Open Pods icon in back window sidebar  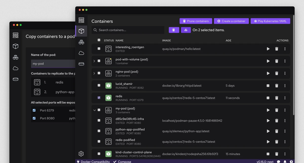click(x=15, y=57)
